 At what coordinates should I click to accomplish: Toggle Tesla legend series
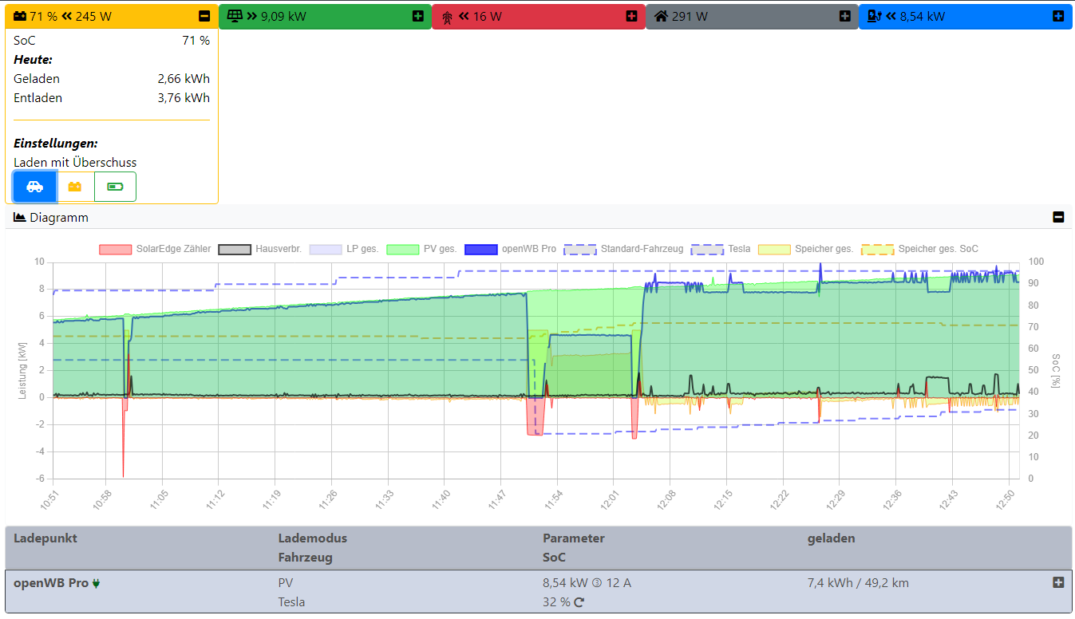721,249
